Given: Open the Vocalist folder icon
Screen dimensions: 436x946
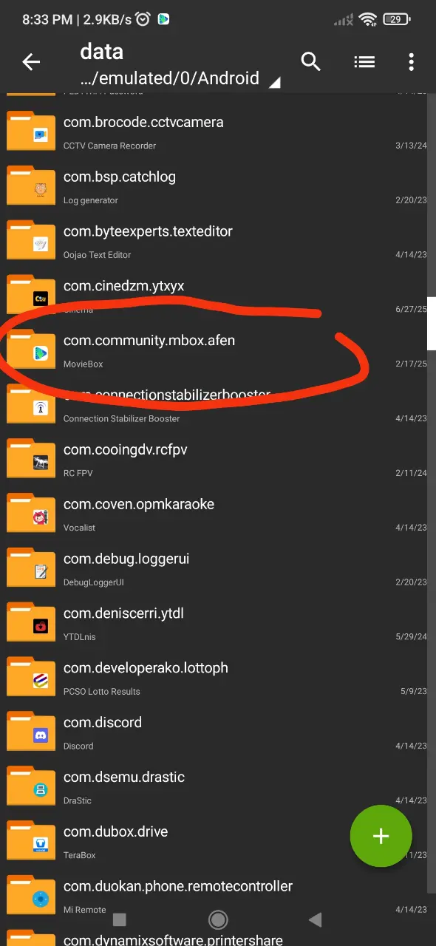Looking at the screenshot, I should tap(31, 514).
